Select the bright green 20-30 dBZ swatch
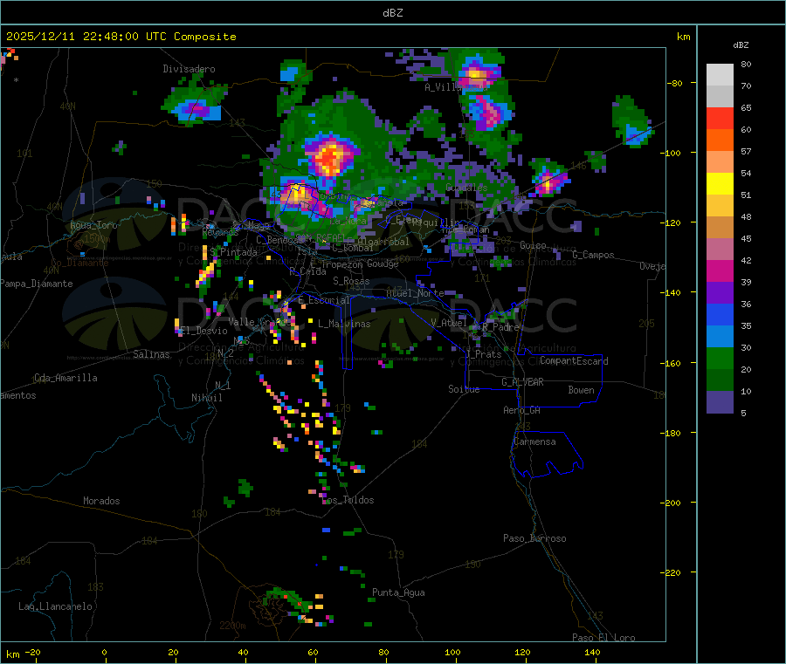 coord(720,358)
